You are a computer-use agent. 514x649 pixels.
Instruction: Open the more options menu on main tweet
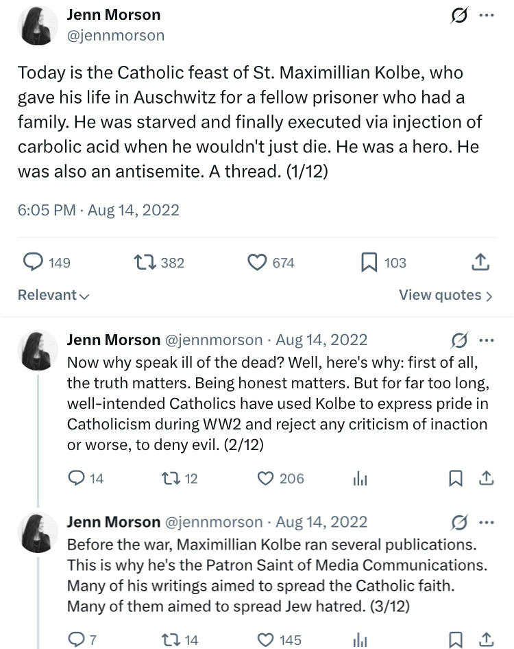[x=486, y=16]
